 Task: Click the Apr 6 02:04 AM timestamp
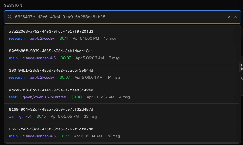click(x=88, y=136)
